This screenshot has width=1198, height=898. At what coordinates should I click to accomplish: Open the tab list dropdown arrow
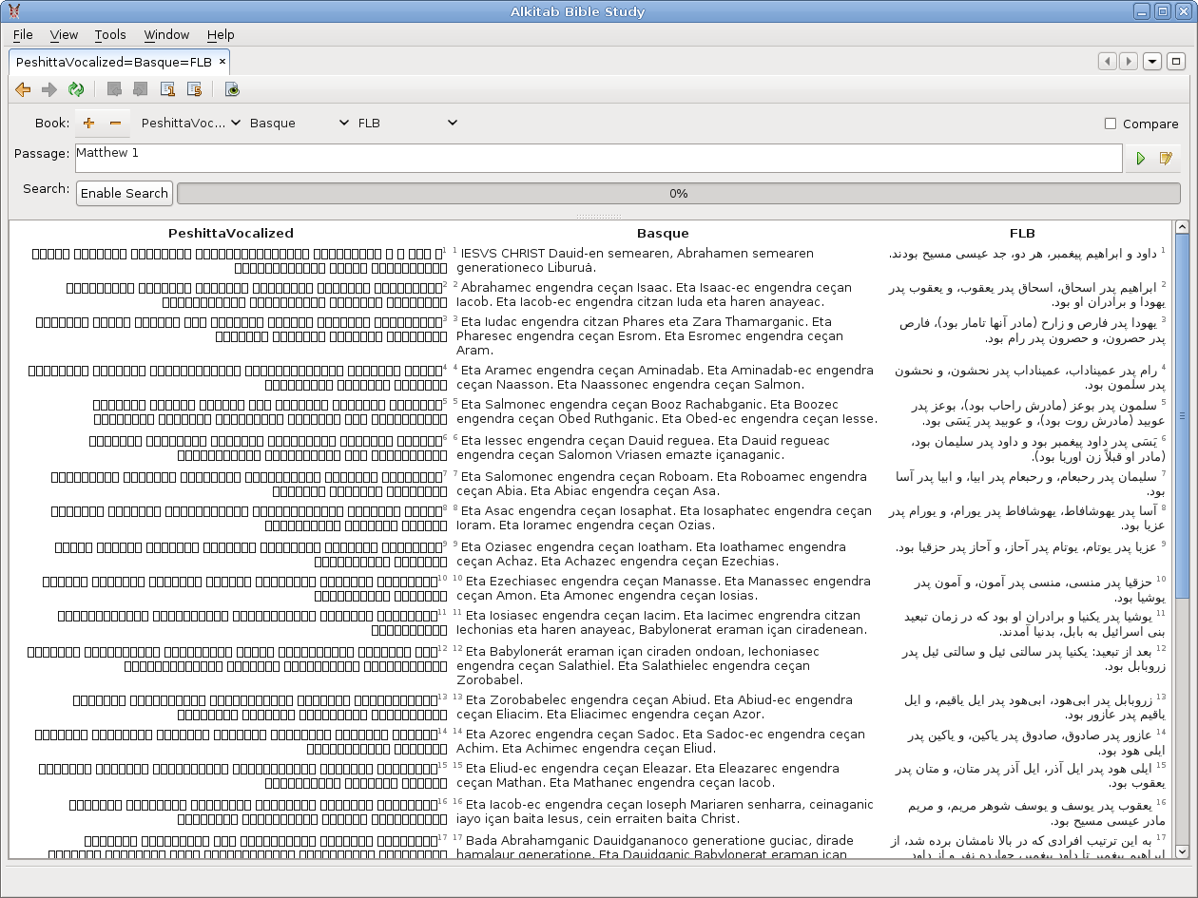(x=1152, y=61)
